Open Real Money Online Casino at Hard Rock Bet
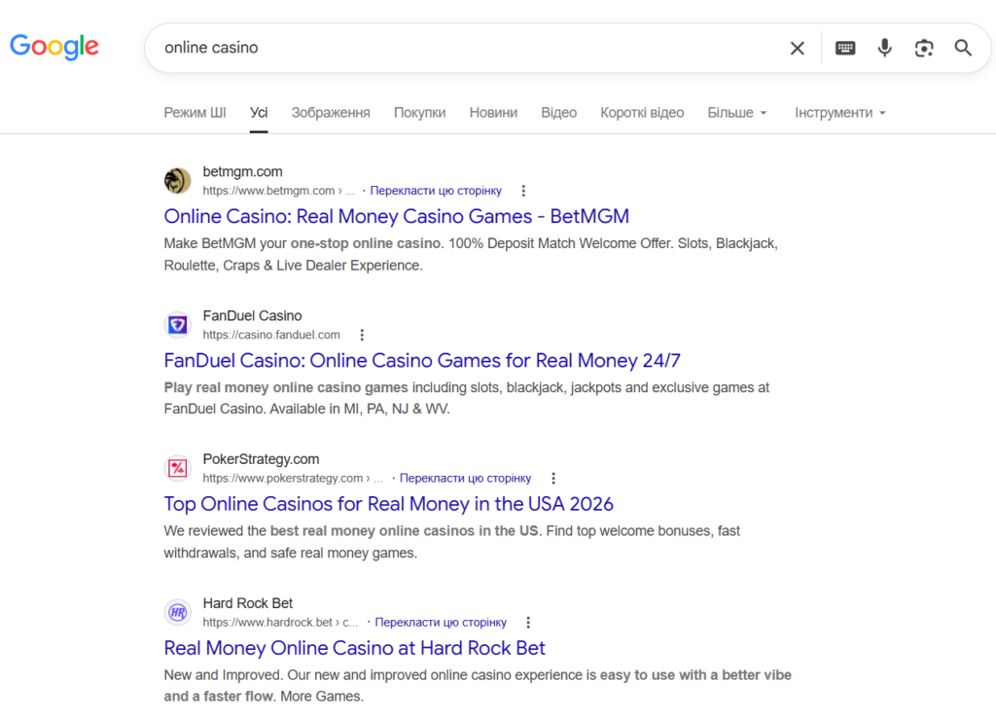The height and width of the screenshot is (720, 996). coord(354,648)
